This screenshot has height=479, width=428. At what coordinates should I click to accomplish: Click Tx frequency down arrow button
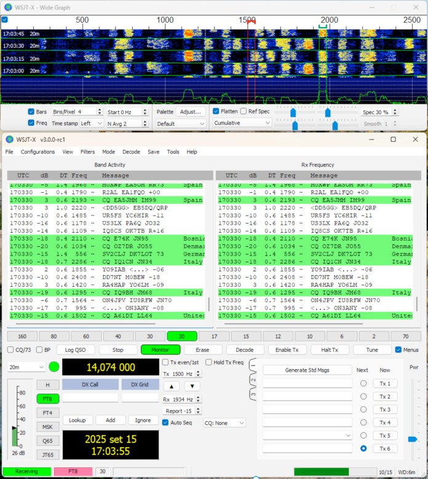tap(192, 386)
